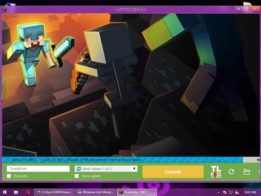Image resolution: width=261 pixels, height=196 pixels.
Task: Open Windows Start menu
Action: coord(5,192)
